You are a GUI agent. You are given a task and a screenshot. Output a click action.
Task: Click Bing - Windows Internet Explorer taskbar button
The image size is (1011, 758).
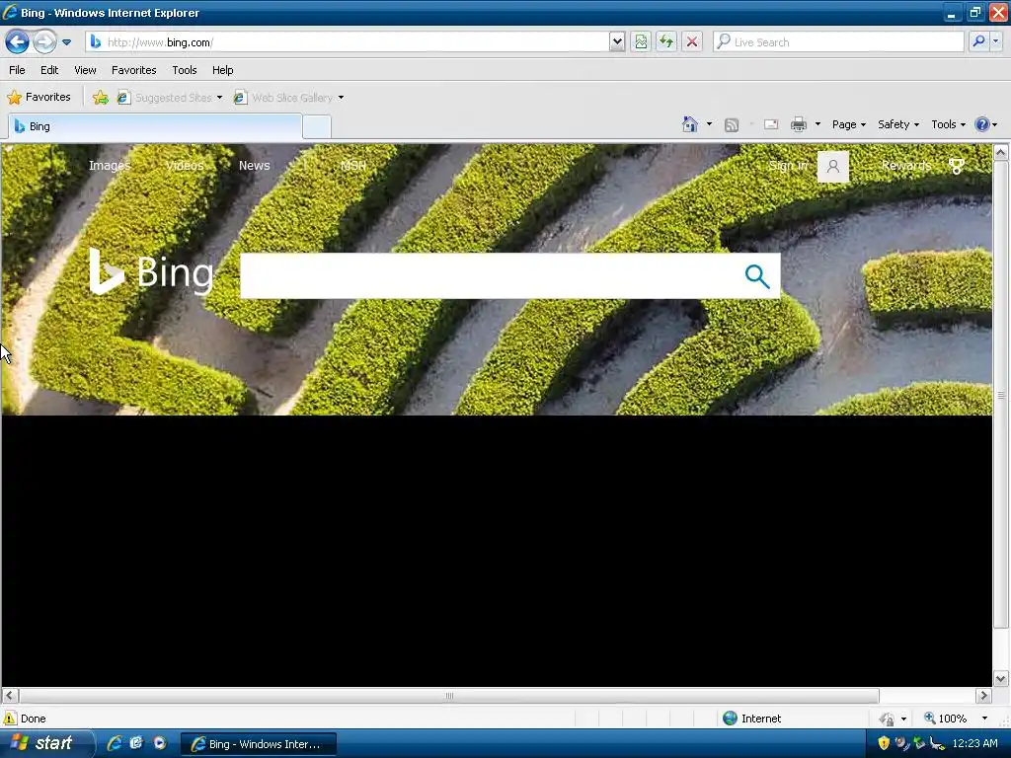(x=258, y=744)
